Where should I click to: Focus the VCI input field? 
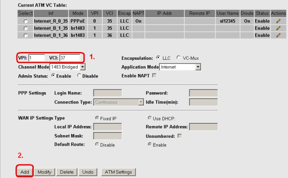point(70,58)
